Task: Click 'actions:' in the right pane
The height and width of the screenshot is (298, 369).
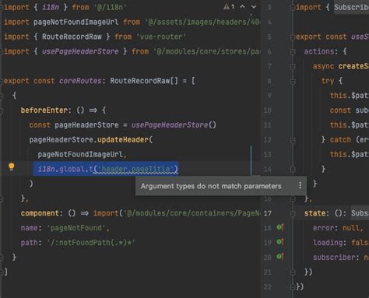Action: 321,51
